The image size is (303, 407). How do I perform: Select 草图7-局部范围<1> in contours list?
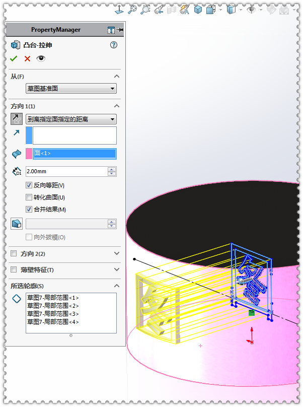pos(53,298)
